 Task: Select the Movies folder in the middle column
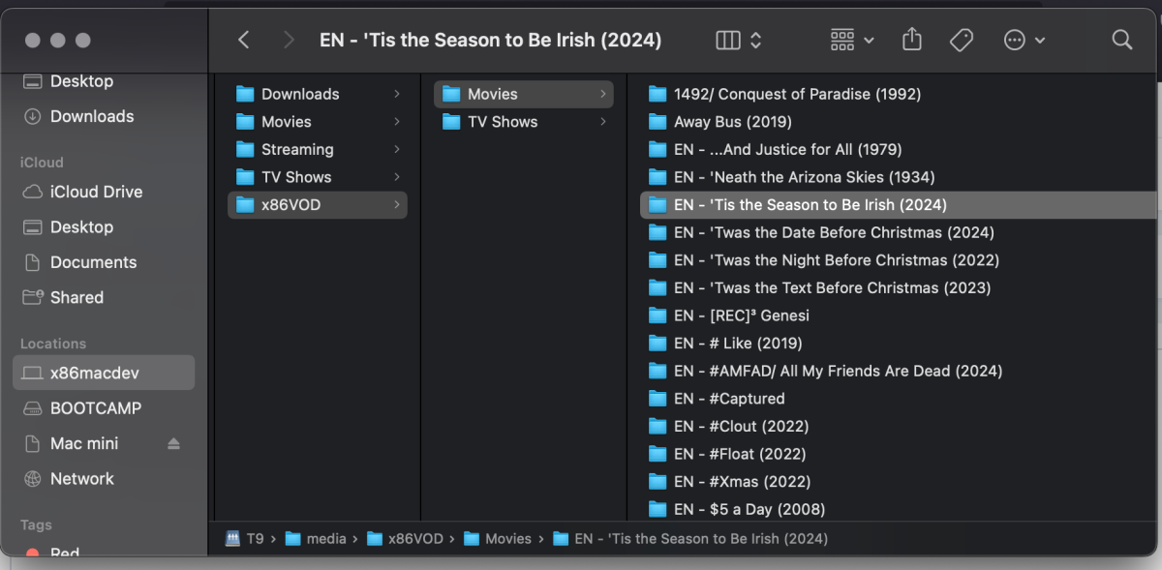[494, 94]
